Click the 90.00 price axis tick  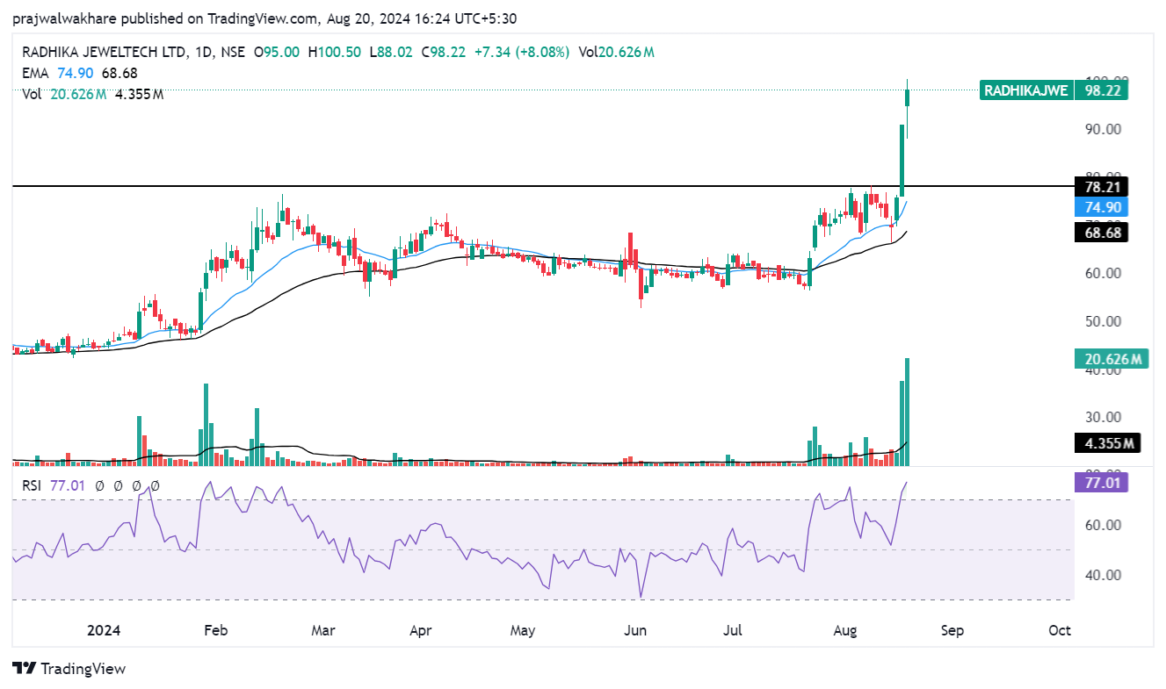1102,129
